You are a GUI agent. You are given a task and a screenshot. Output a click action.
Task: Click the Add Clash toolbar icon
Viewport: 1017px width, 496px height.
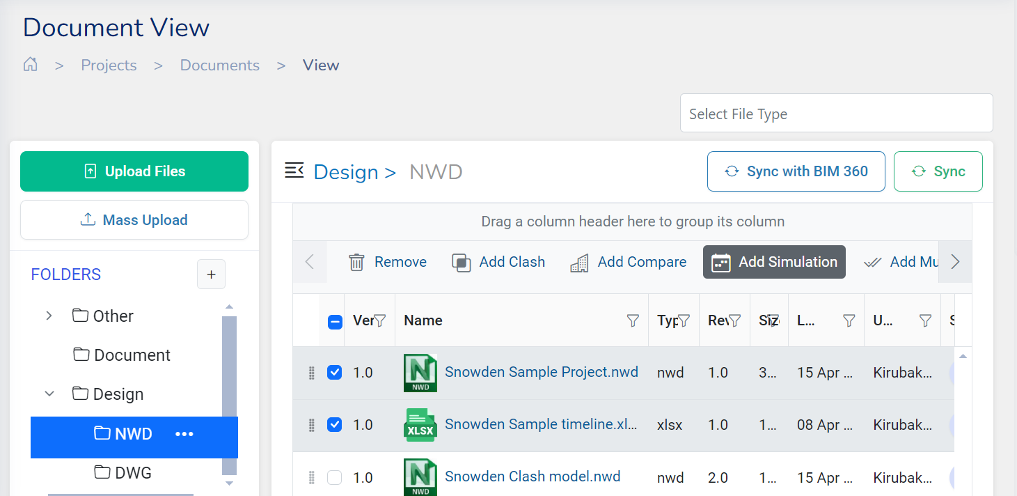pos(461,262)
